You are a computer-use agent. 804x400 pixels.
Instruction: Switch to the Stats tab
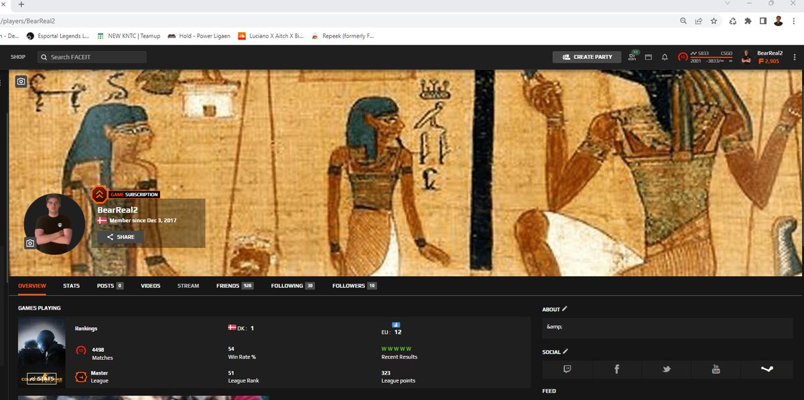[x=72, y=286]
